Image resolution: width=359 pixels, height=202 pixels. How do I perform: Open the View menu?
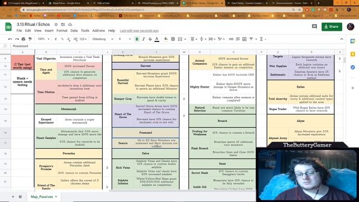[x=38, y=30]
